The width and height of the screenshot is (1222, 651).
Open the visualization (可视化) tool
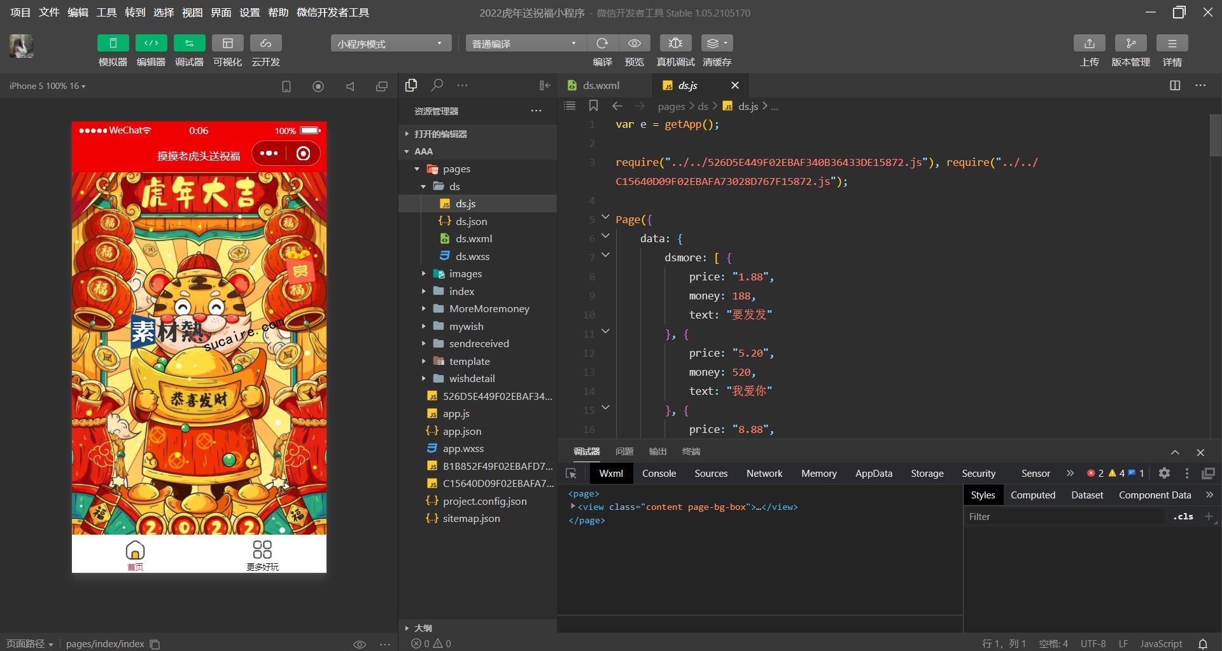pyautogui.click(x=227, y=43)
